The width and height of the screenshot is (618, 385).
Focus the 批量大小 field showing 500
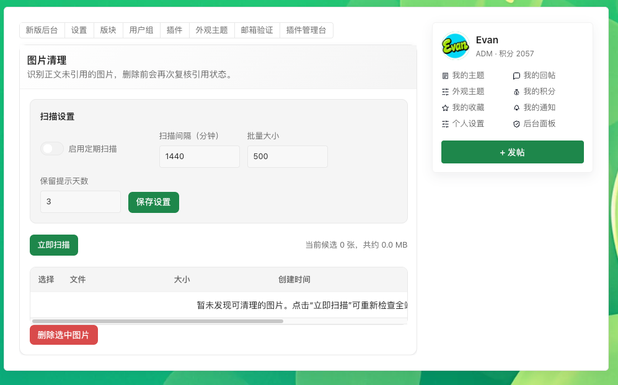288,157
